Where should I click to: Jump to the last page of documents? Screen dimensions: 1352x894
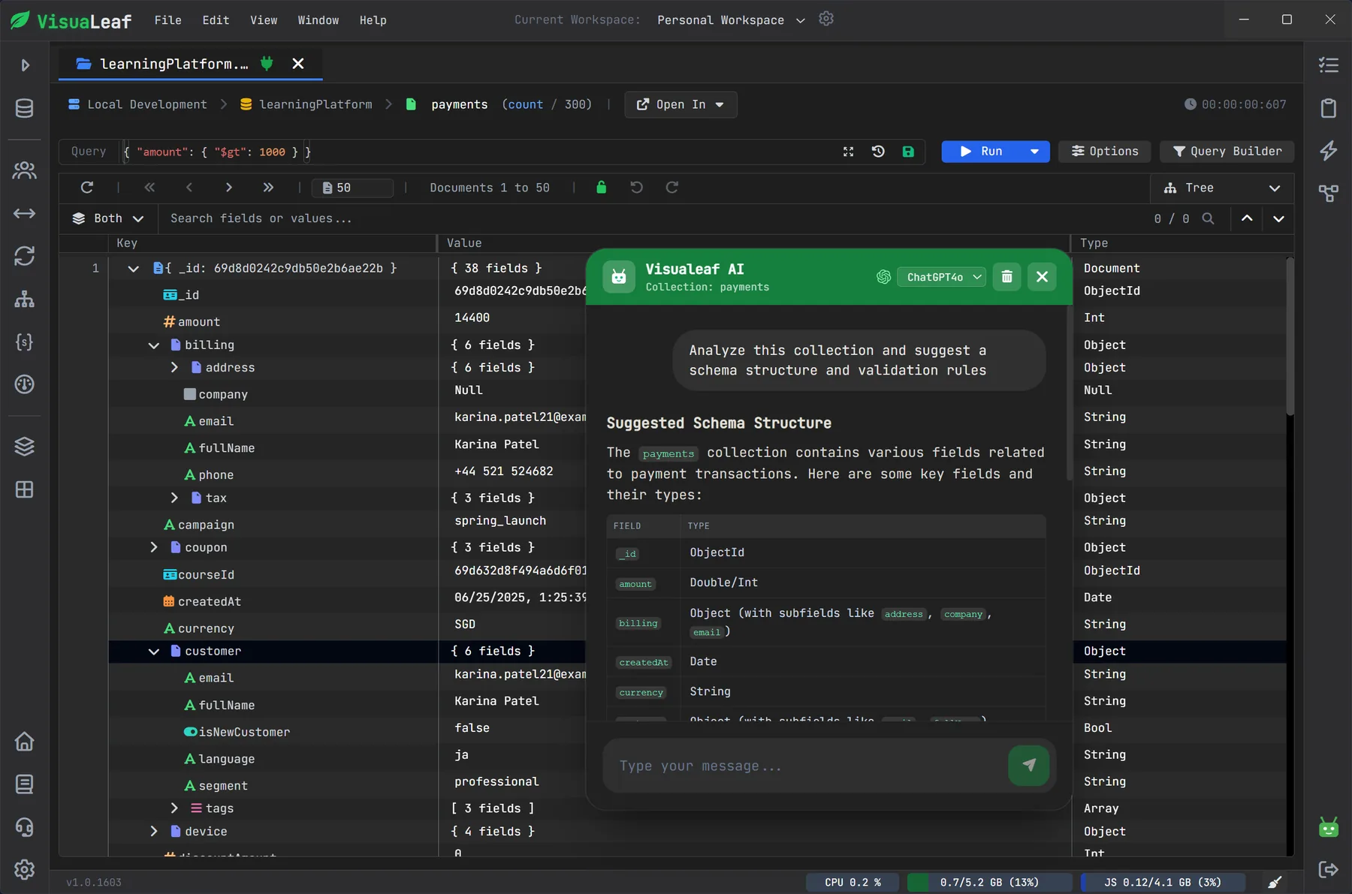coord(268,188)
